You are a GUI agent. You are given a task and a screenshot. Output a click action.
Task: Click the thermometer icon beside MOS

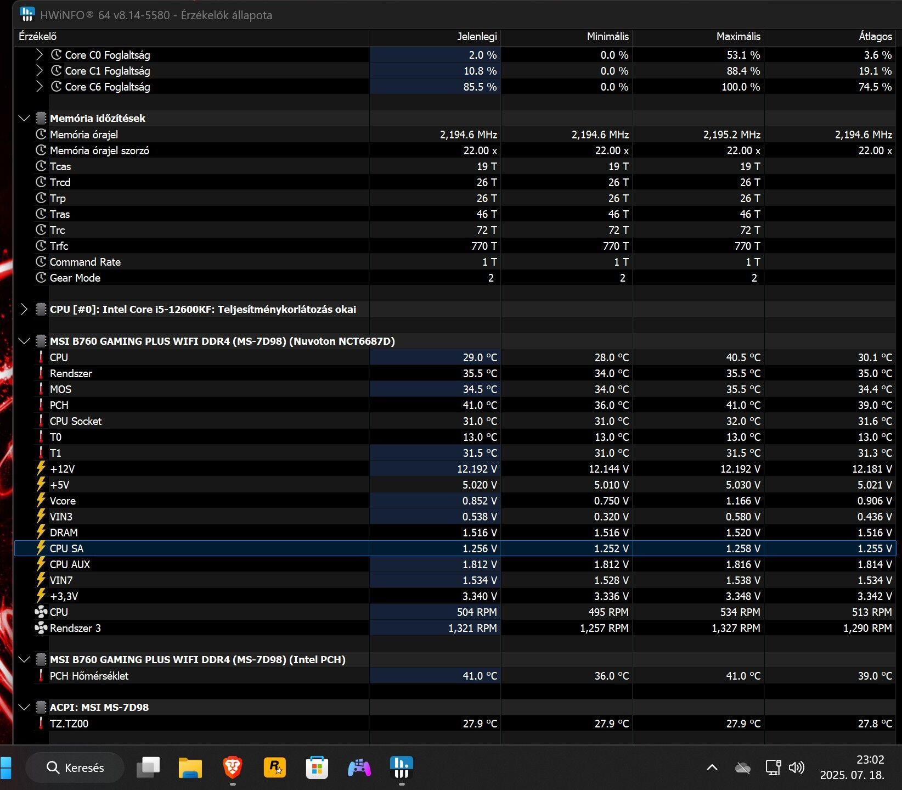click(41, 389)
